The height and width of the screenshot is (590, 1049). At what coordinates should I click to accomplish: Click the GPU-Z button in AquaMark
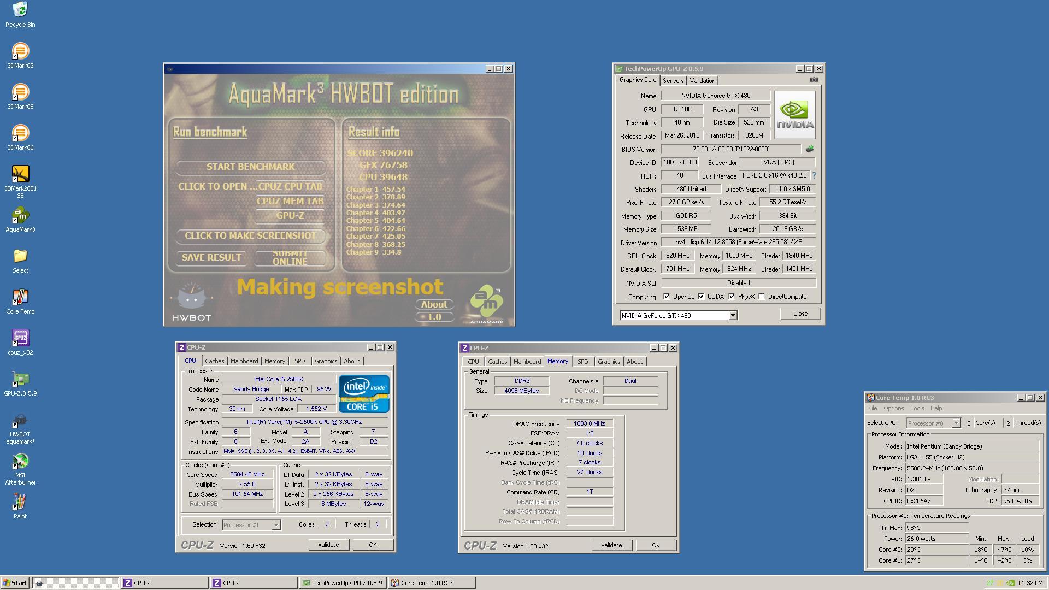(x=290, y=215)
